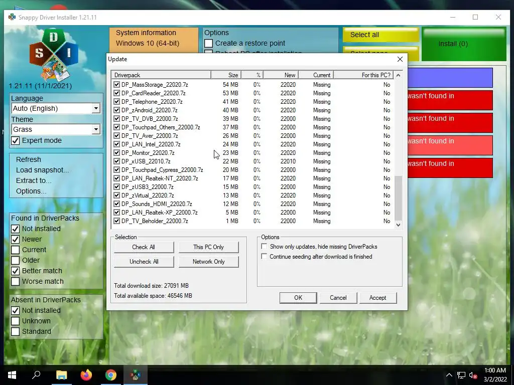Click the Snappy Driver Installer taskbar icon

pos(136,375)
